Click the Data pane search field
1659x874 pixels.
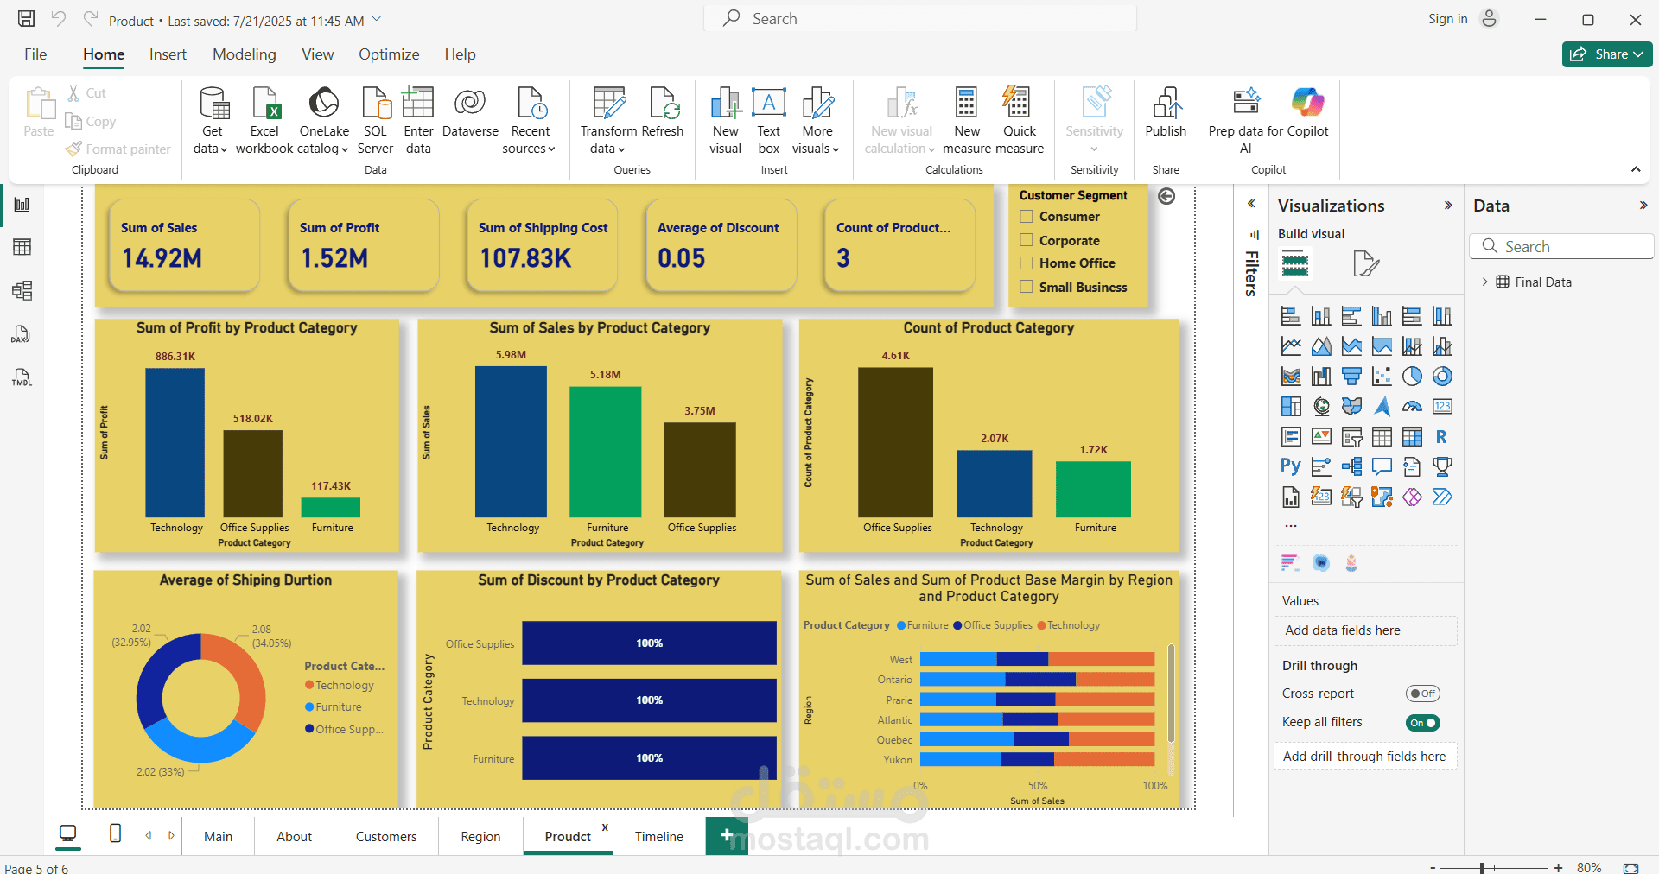tap(1560, 247)
